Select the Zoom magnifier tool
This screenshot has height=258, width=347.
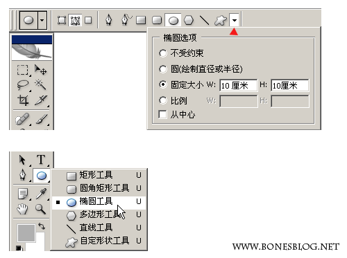(41, 210)
